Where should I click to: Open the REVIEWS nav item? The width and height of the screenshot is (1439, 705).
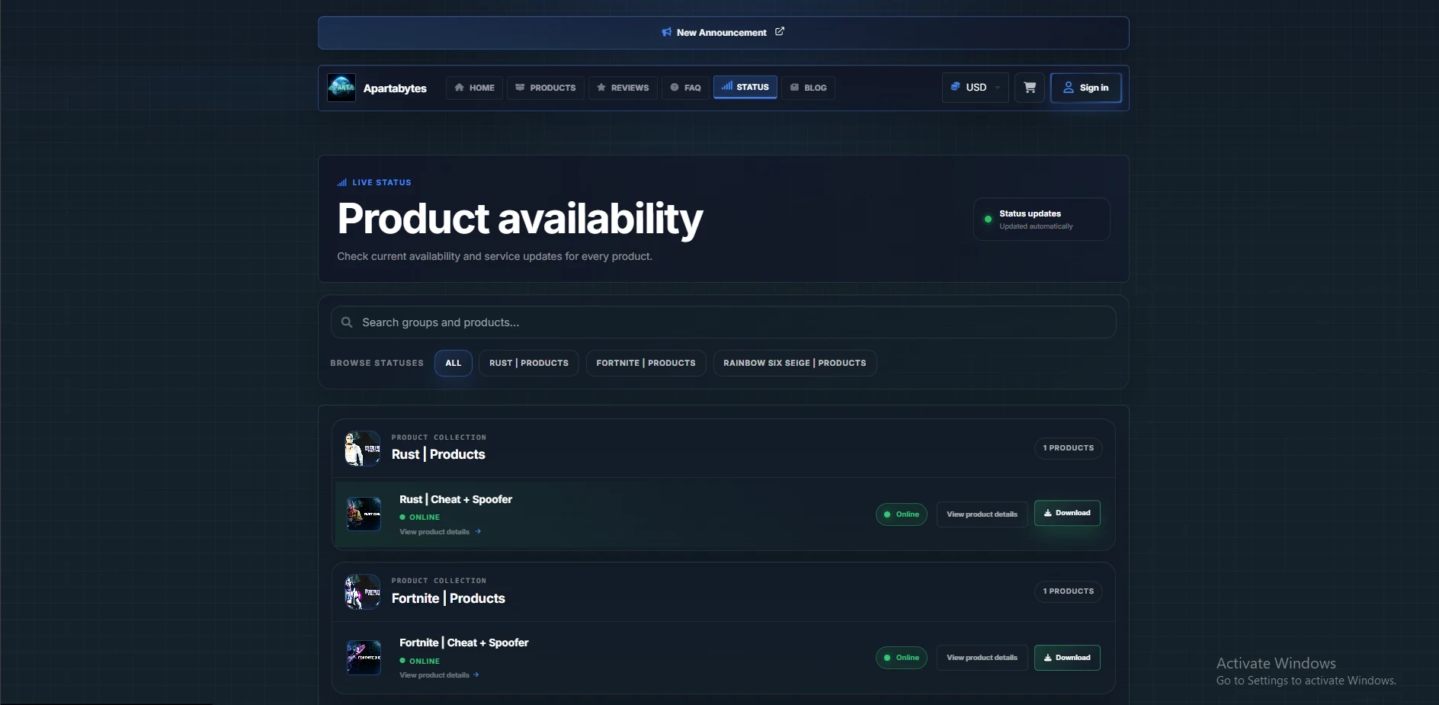623,88
